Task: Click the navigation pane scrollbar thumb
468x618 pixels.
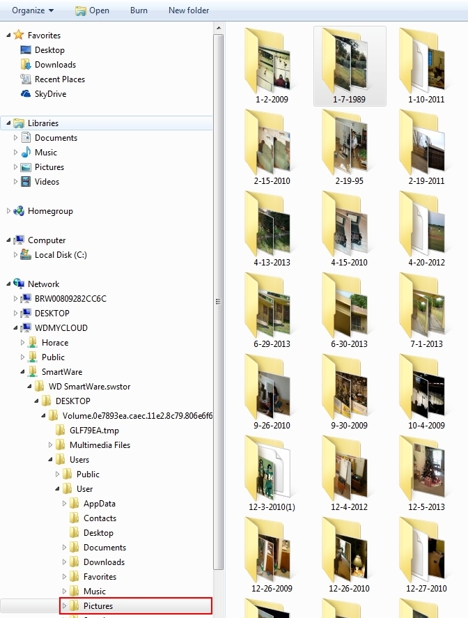Action: pyautogui.click(x=219, y=302)
